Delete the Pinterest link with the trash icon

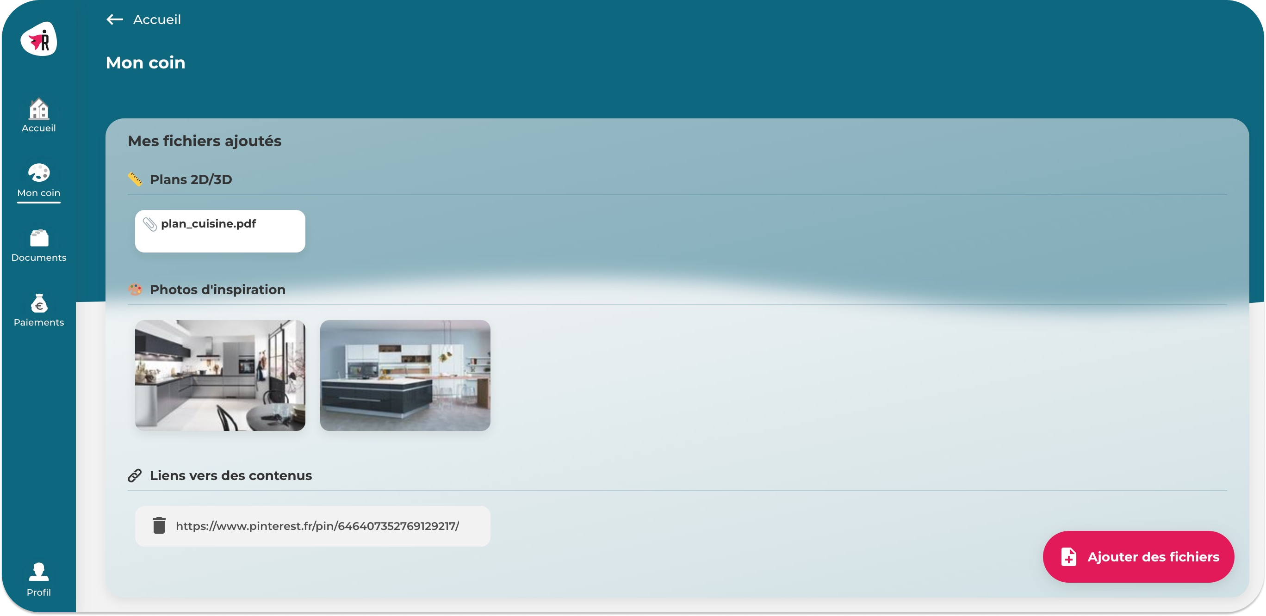159,526
